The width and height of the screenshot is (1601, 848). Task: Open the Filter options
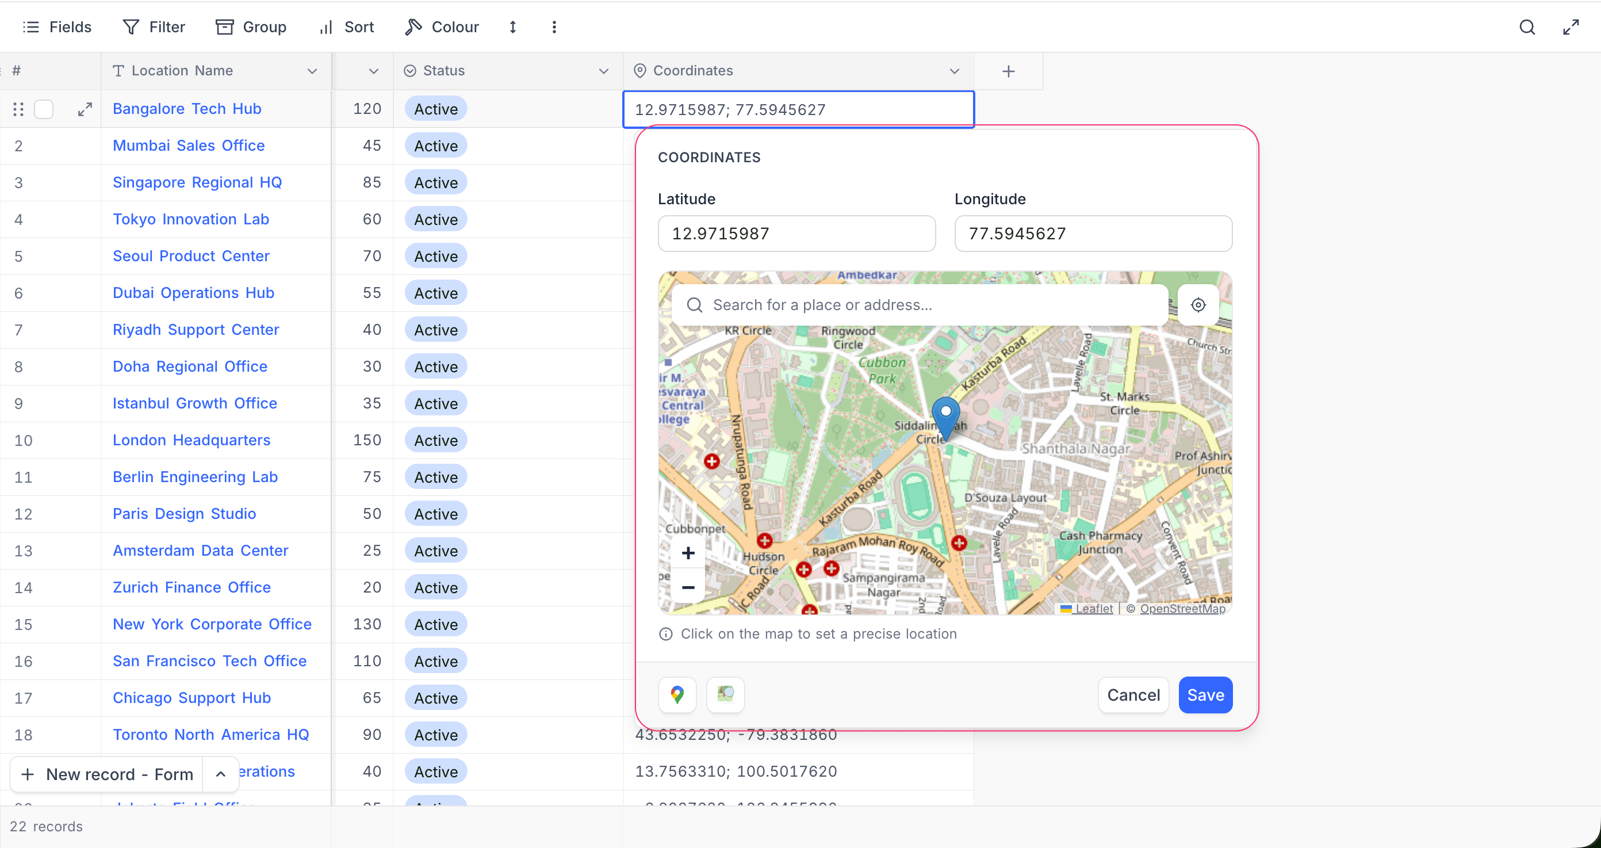(154, 26)
